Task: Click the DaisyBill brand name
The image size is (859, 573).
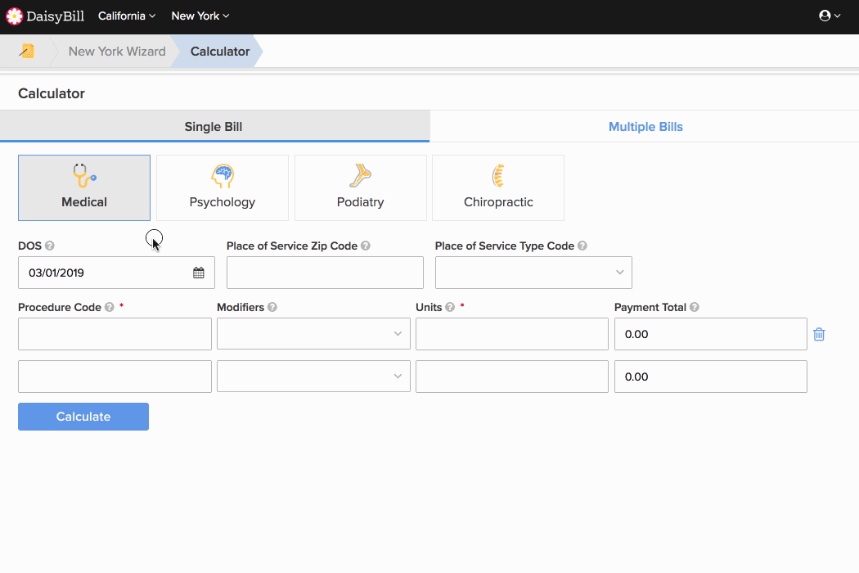Action: (56, 16)
